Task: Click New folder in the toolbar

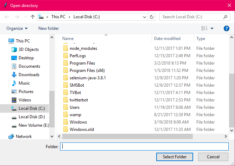Action: pyautogui.click(x=49, y=28)
